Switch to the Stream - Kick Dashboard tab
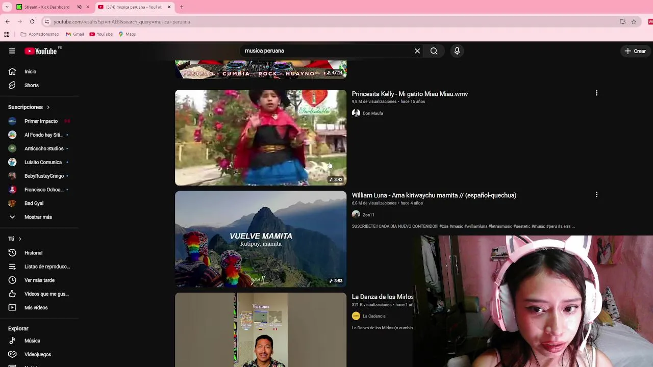The width and height of the screenshot is (653, 367). coord(47,7)
